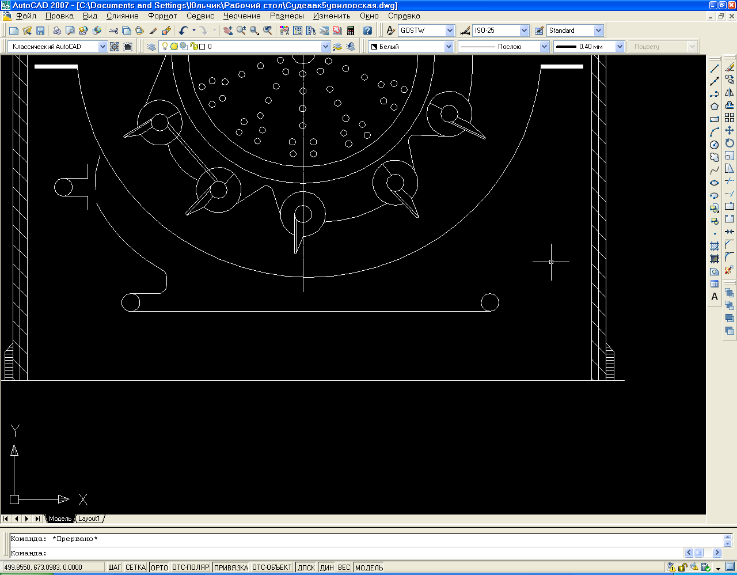The height and width of the screenshot is (575, 737).
Task: Select the Line drawing tool
Action: click(x=715, y=69)
